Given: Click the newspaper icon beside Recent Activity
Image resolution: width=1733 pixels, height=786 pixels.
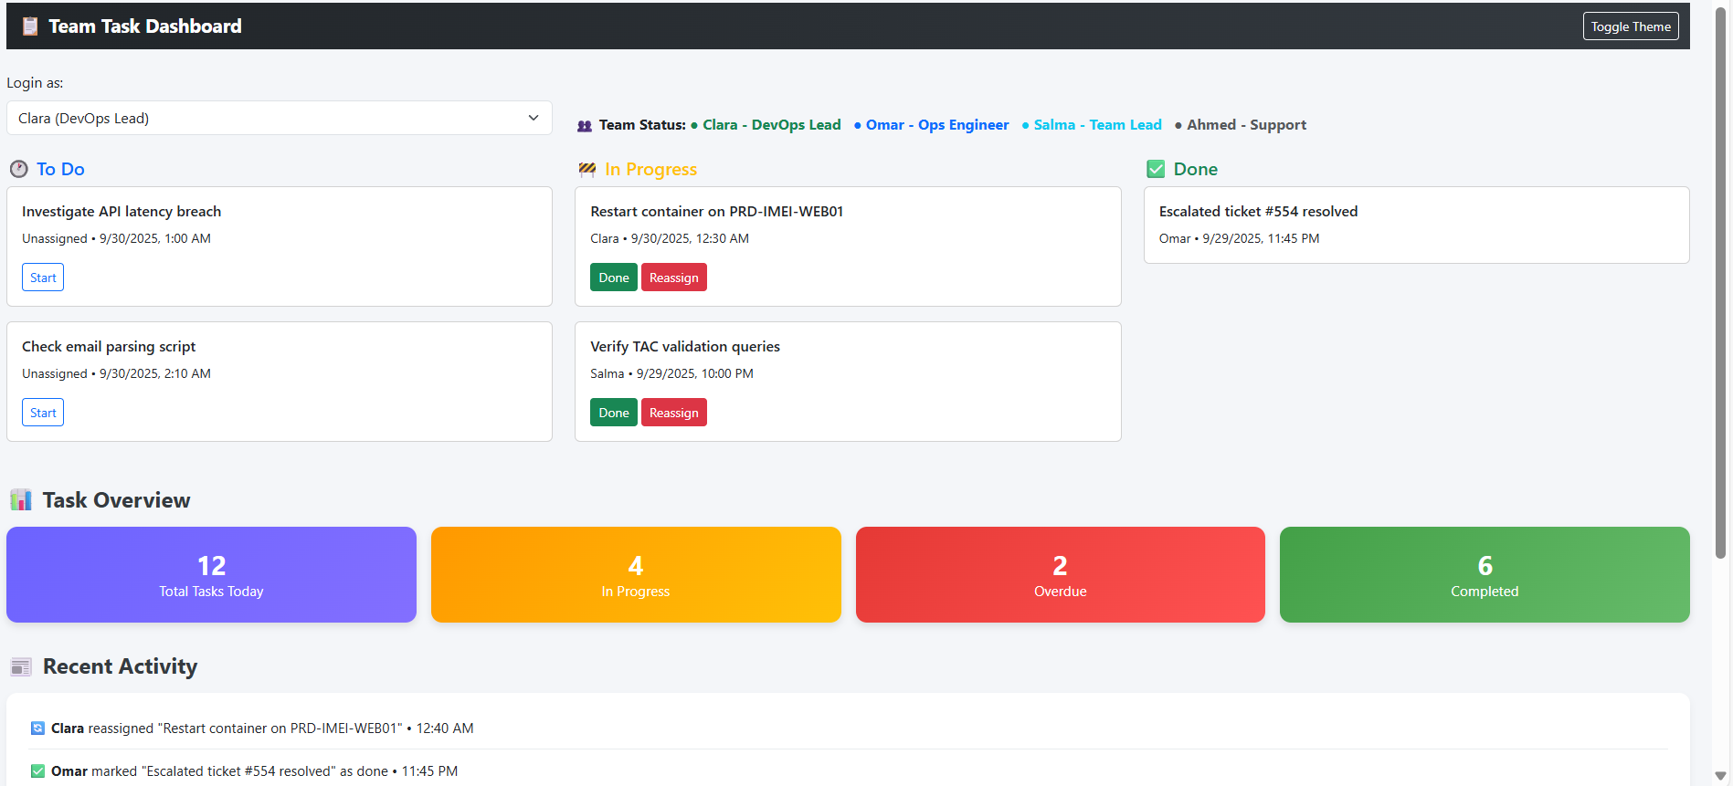Looking at the screenshot, I should pyautogui.click(x=21, y=667).
